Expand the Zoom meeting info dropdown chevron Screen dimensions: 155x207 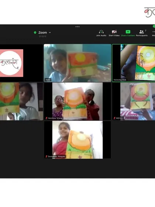pos(50,33)
